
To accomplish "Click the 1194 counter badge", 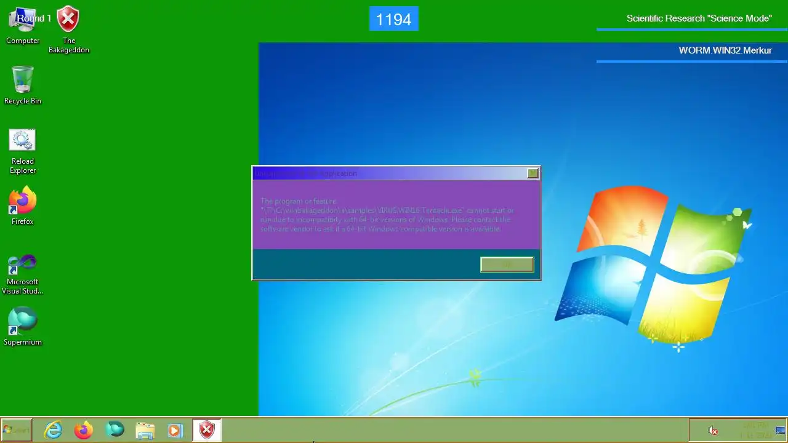I will pyautogui.click(x=394, y=19).
